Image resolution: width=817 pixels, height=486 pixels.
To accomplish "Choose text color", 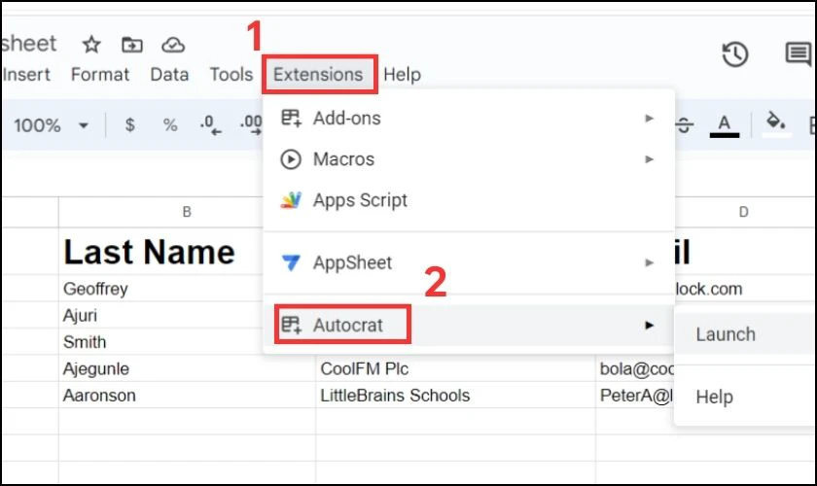I will pos(725,125).
